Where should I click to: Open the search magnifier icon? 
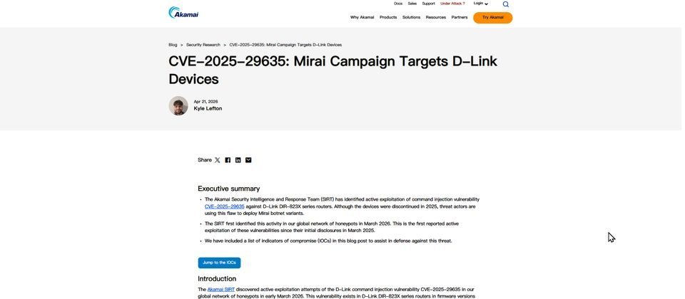(506, 4)
